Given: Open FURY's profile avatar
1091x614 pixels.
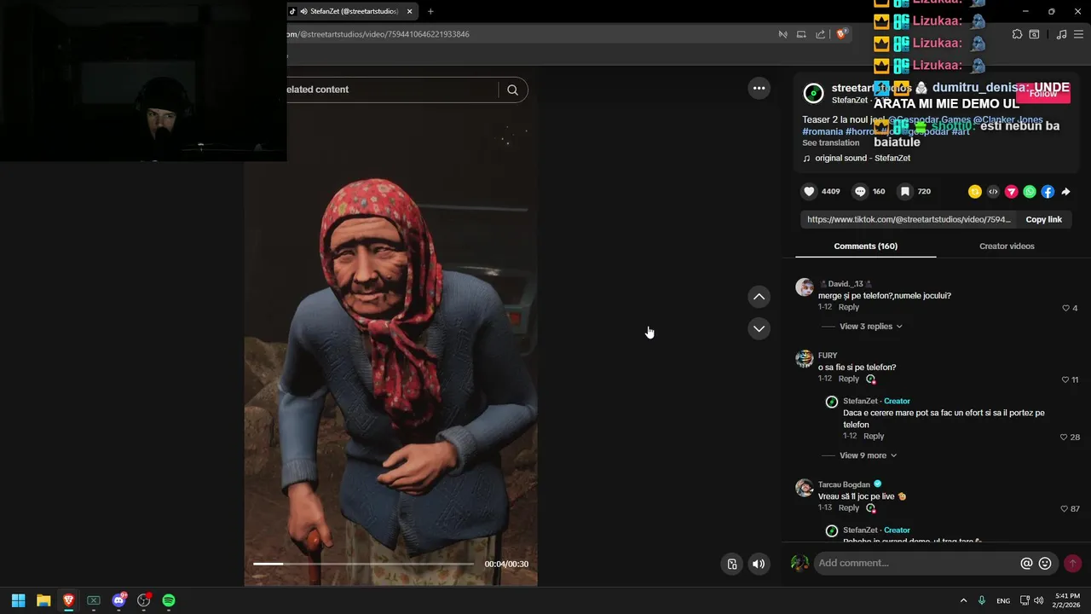Looking at the screenshot, I should click(804, 358).
